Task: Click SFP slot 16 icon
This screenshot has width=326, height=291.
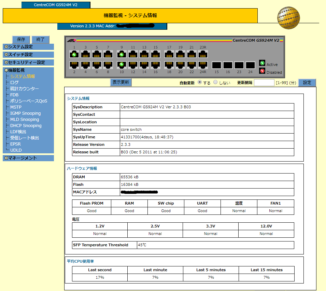Action: [228, 65]
